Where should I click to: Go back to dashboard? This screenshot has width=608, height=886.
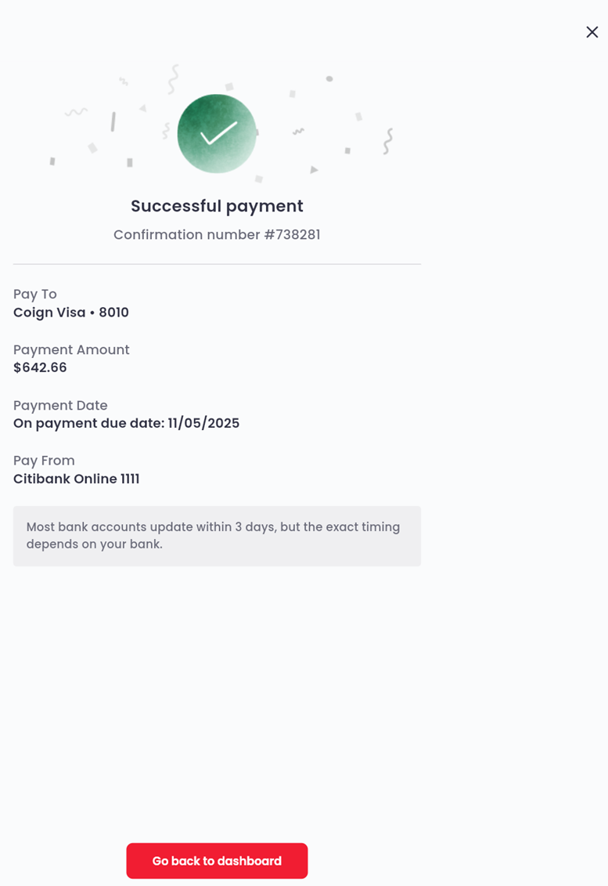(x=217, y=861)
